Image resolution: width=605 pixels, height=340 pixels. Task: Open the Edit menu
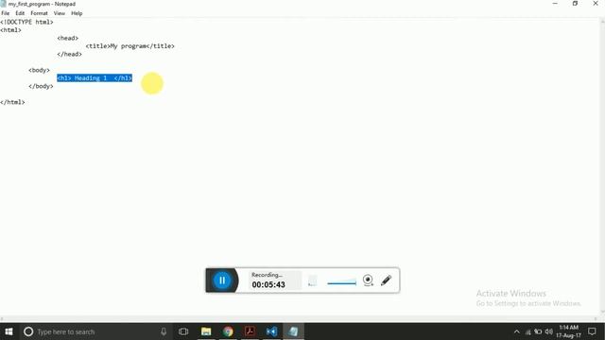click(20, 13)
